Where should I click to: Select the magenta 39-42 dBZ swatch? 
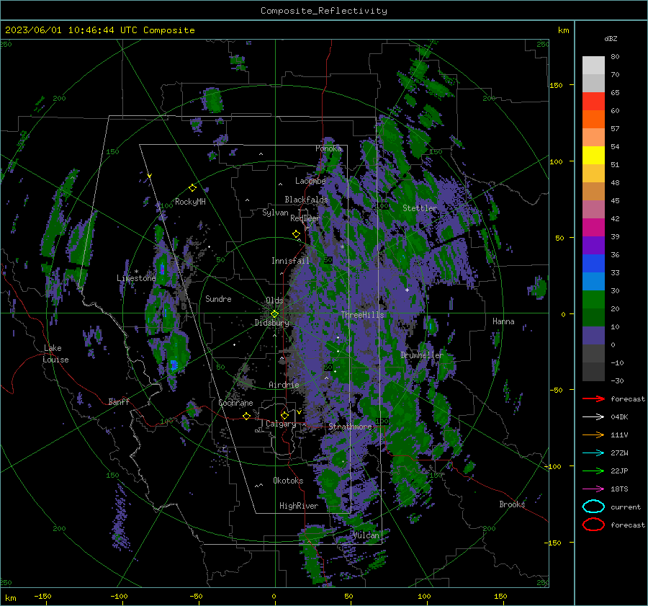point(593,228)
